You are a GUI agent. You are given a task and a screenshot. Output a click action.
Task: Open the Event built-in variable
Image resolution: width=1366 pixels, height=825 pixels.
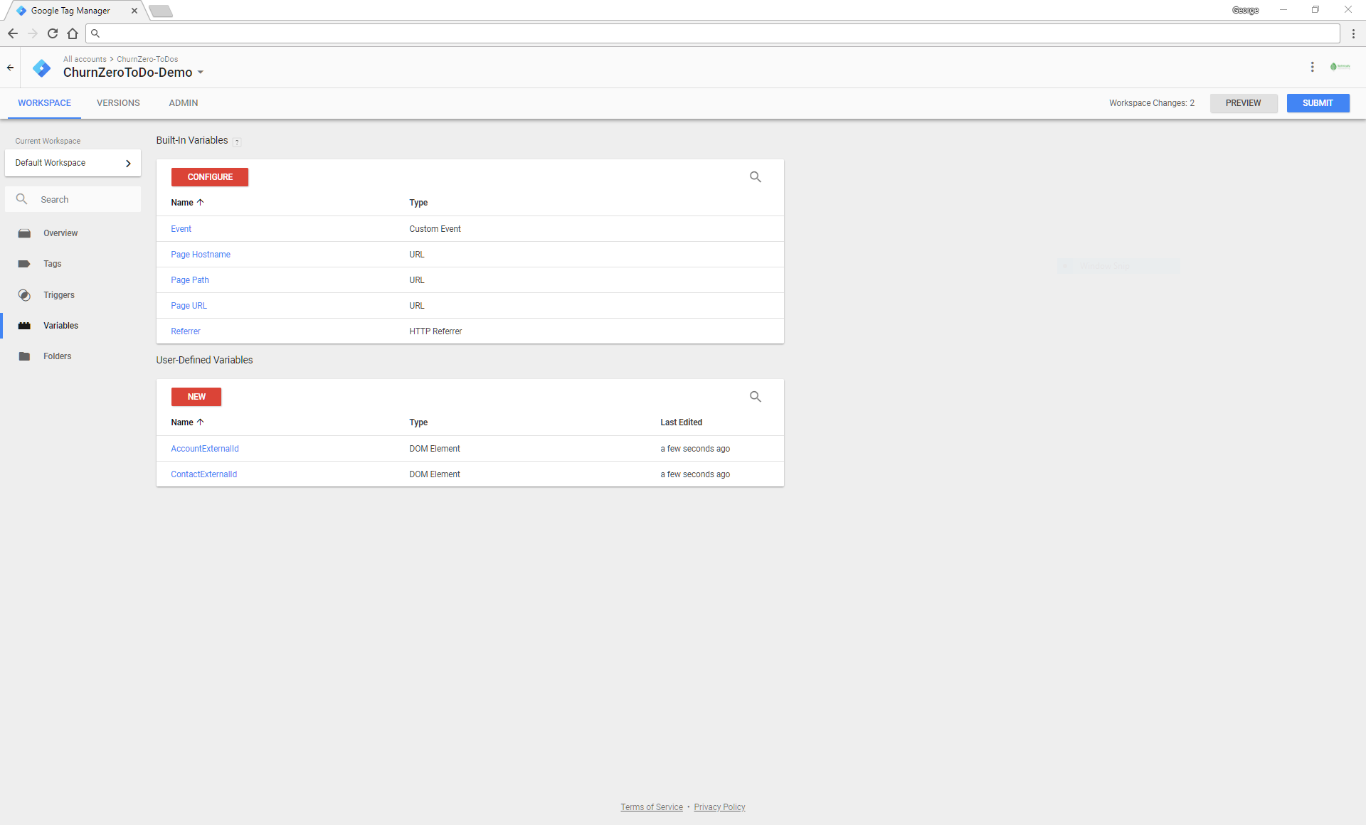181,229
